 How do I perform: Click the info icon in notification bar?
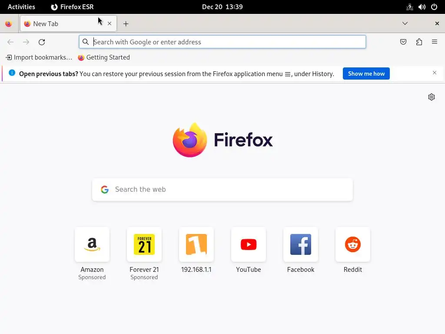click(x=12, y=73)
